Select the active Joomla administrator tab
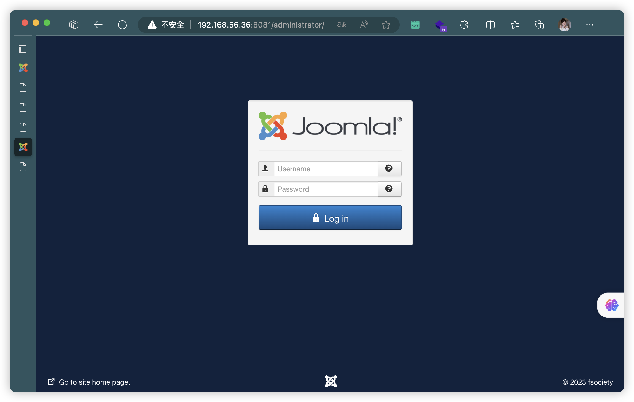The height and width of the screenshot is (402, 634). (23, 147)
